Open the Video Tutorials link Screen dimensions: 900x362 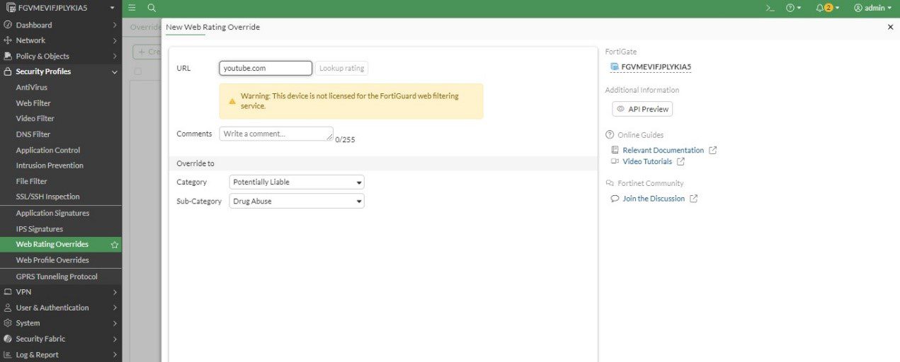click(x=647, y=161)
